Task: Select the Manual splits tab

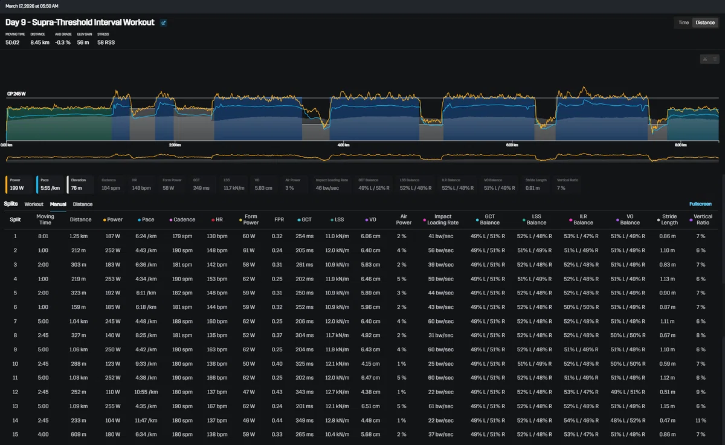Action: 58,204
